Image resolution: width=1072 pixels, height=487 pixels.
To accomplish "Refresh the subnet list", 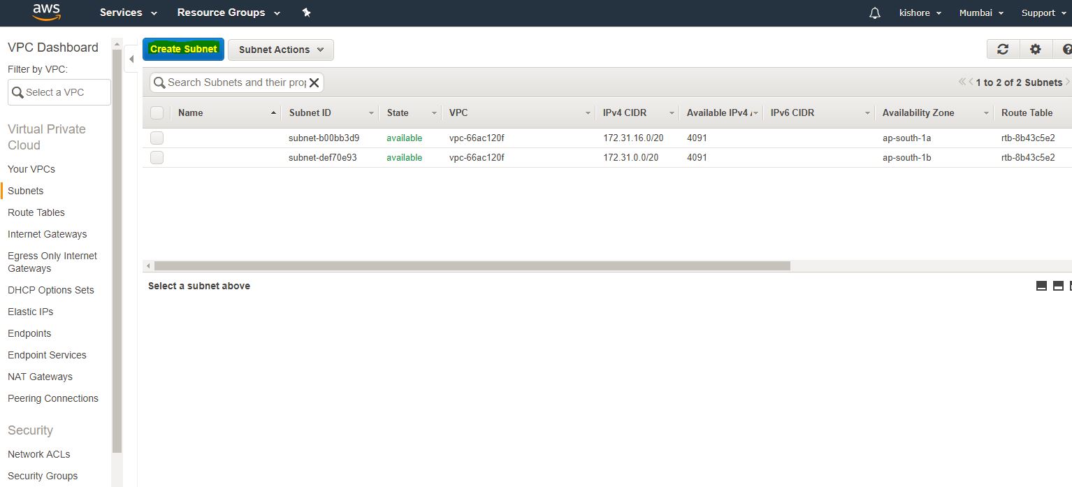I will [1003, 49].
